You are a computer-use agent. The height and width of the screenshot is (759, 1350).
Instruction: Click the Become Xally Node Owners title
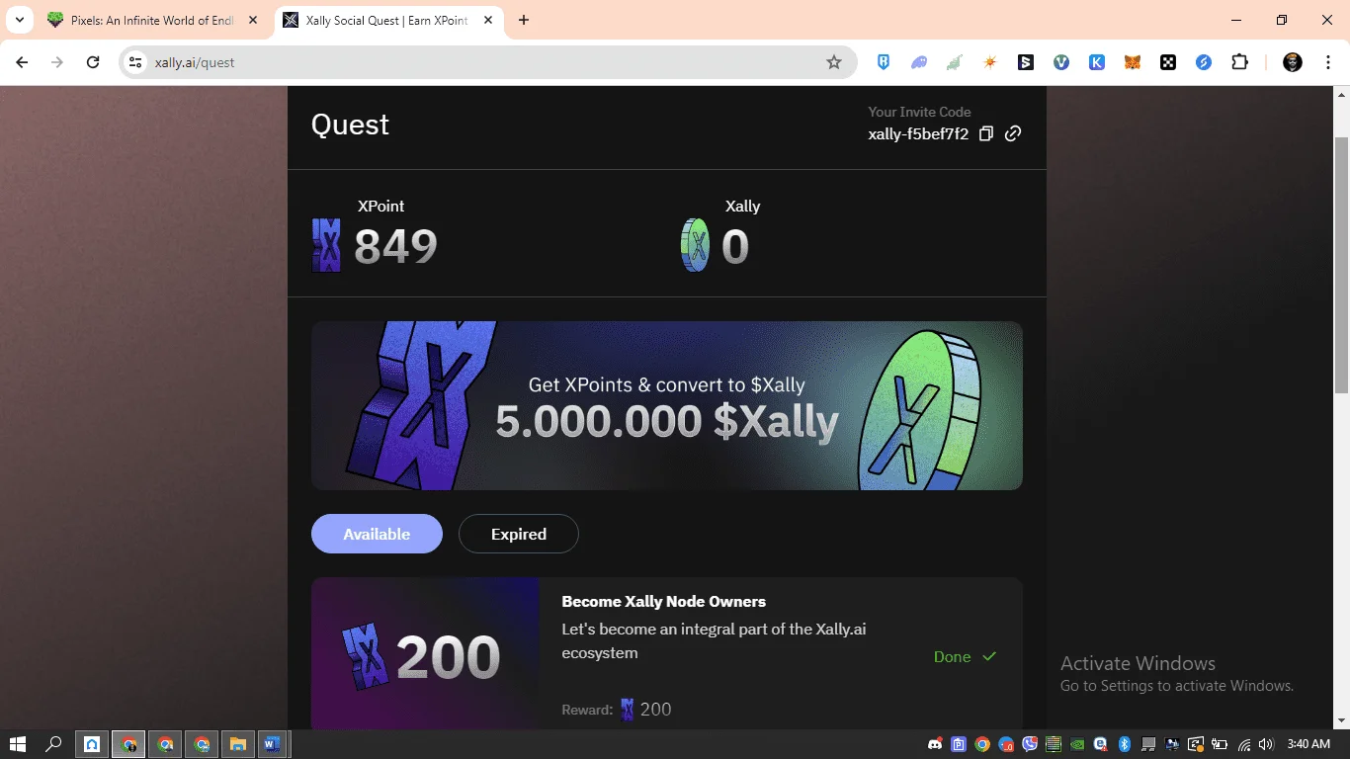click(663, 601)
